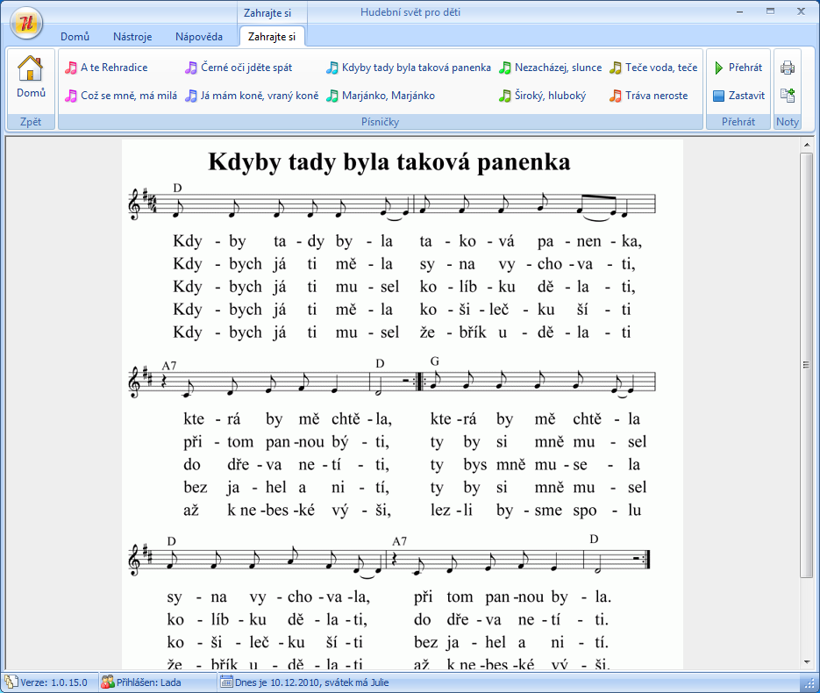
Task: Click the Zahrajte si contextual header
Action: pyautogui.click(x=267, y=13)
